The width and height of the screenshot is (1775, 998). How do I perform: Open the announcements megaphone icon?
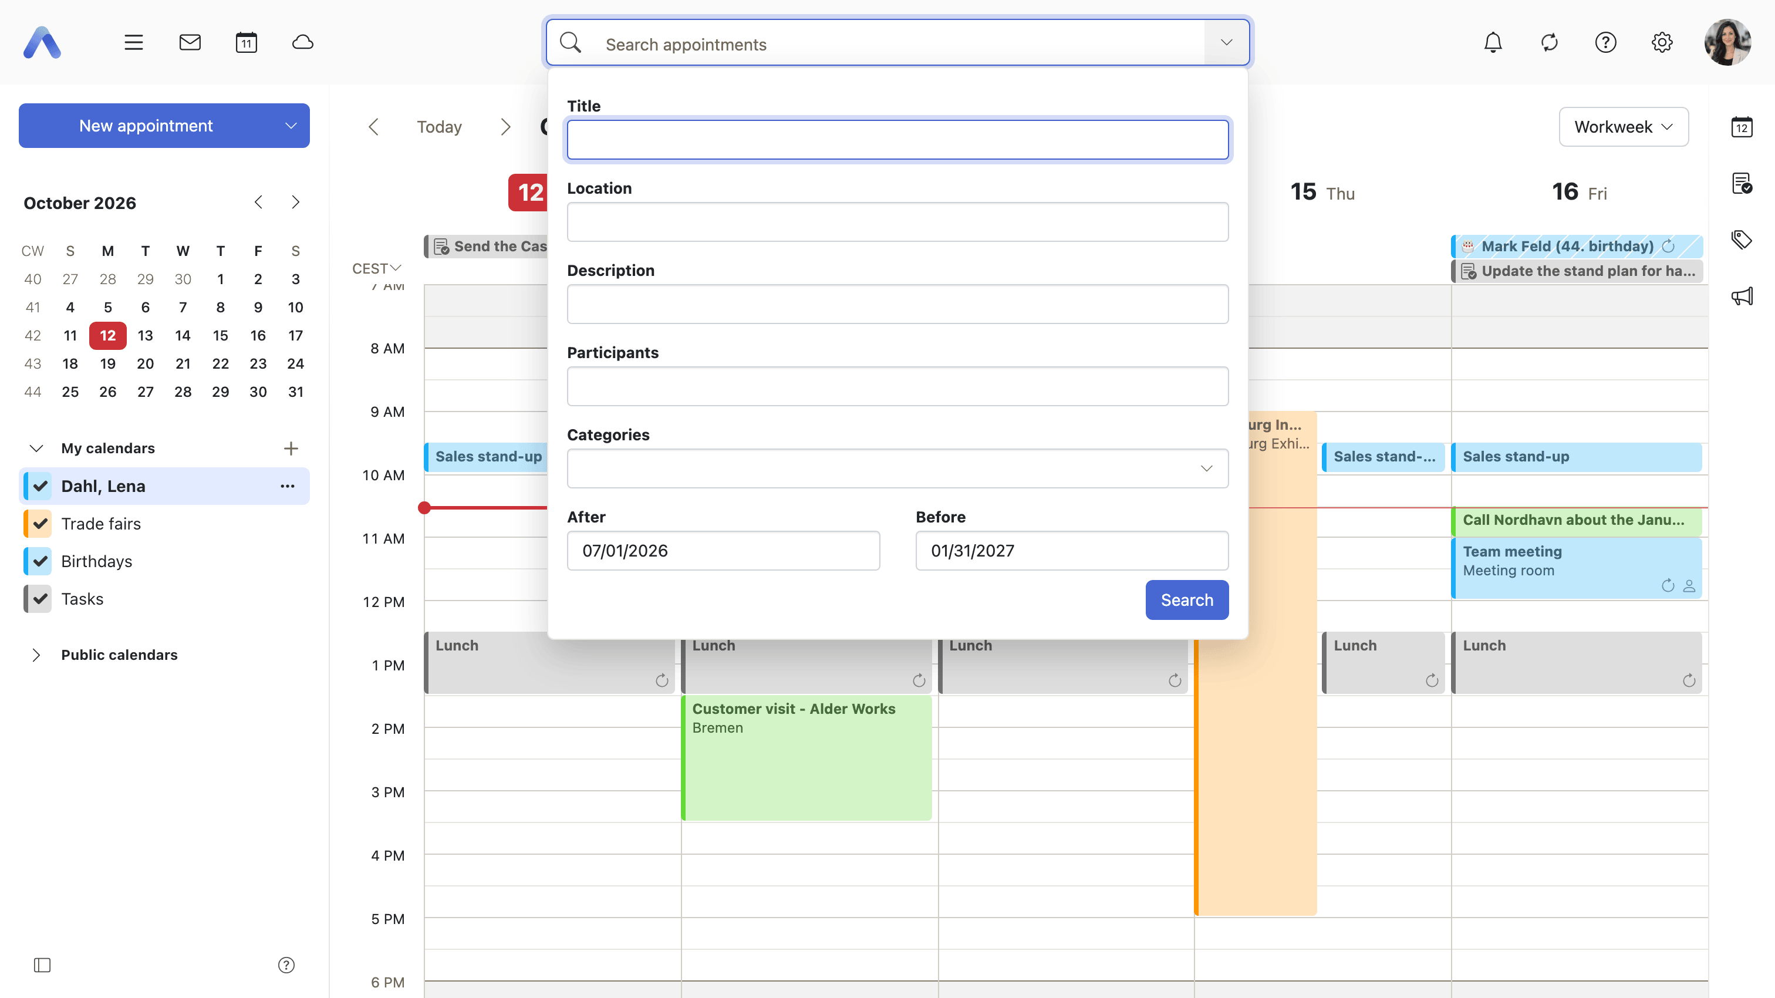(1741, 296)
